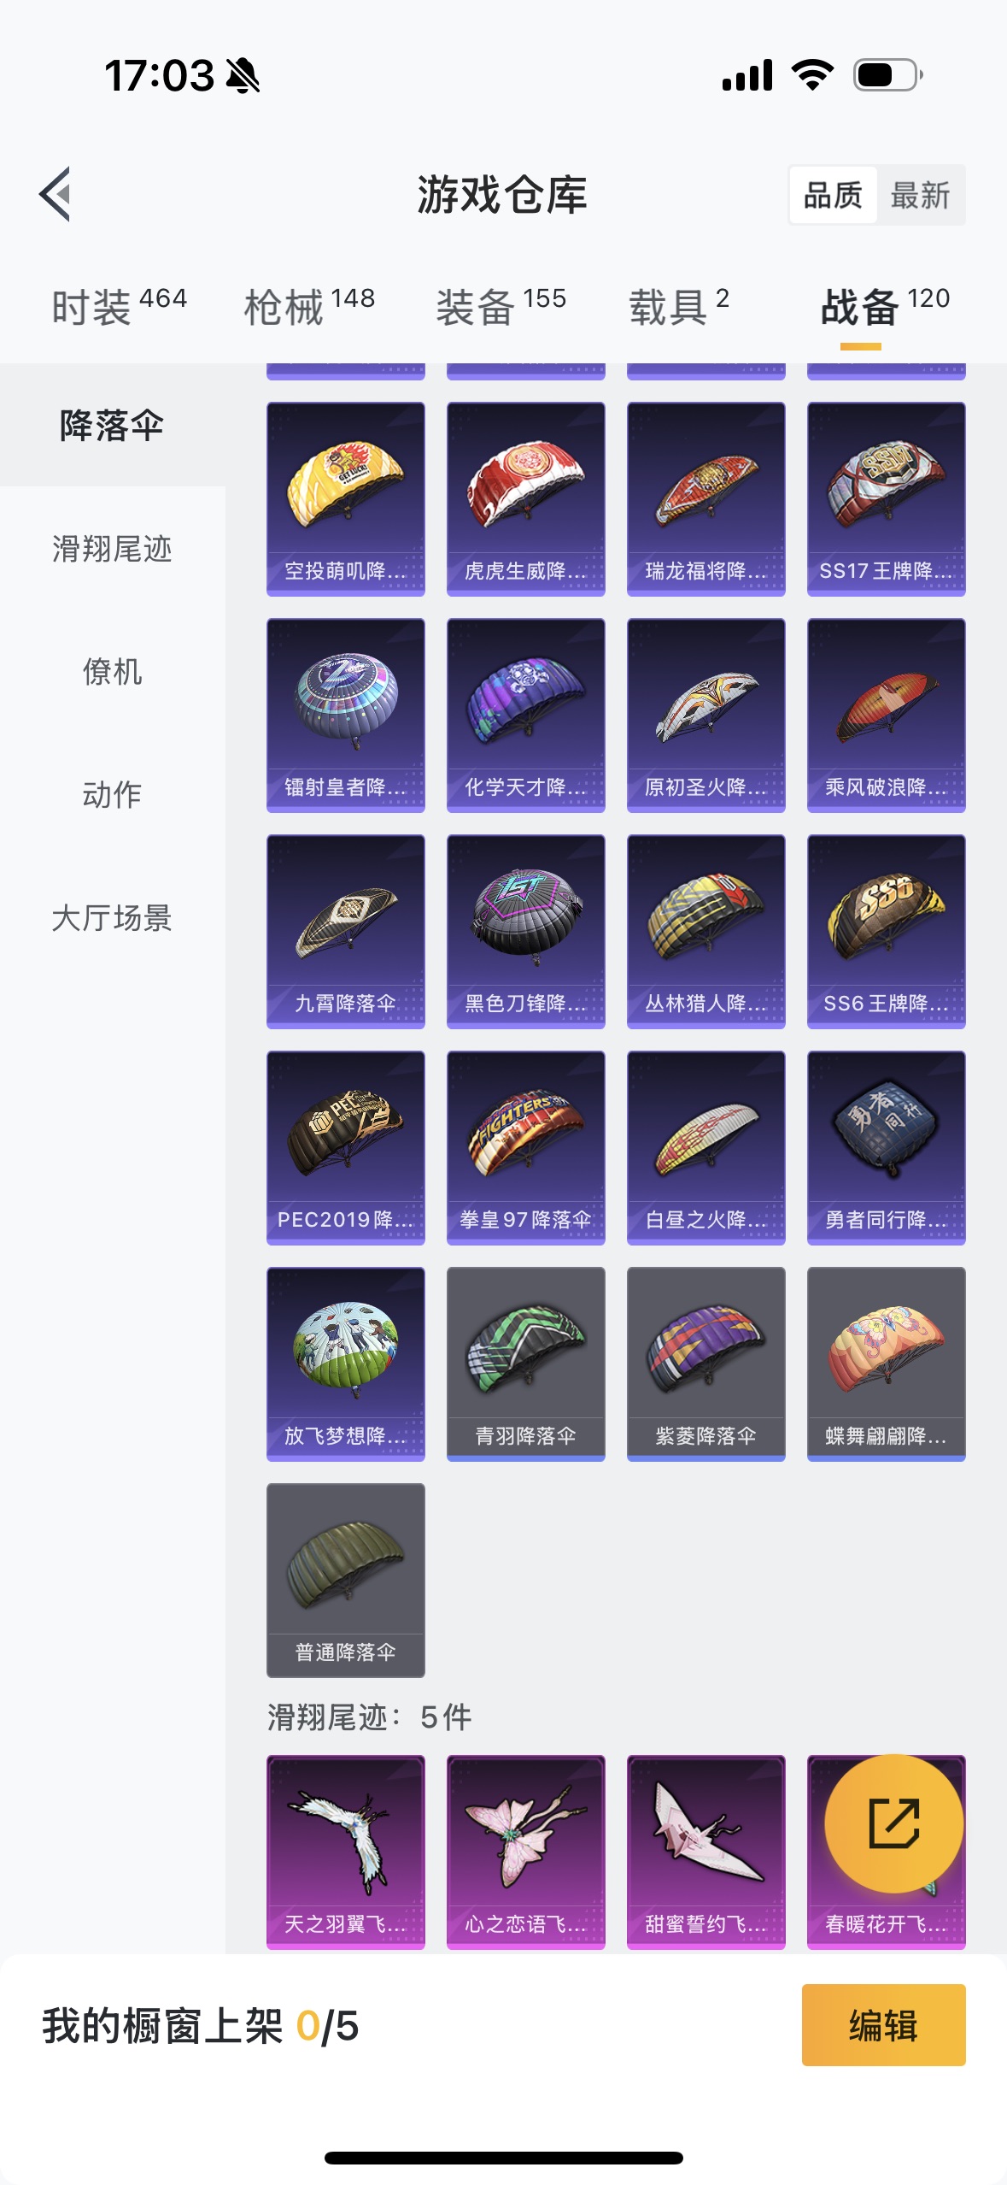Select 滑翔尾迹 in the sidebar

click(x=113, y=548)
